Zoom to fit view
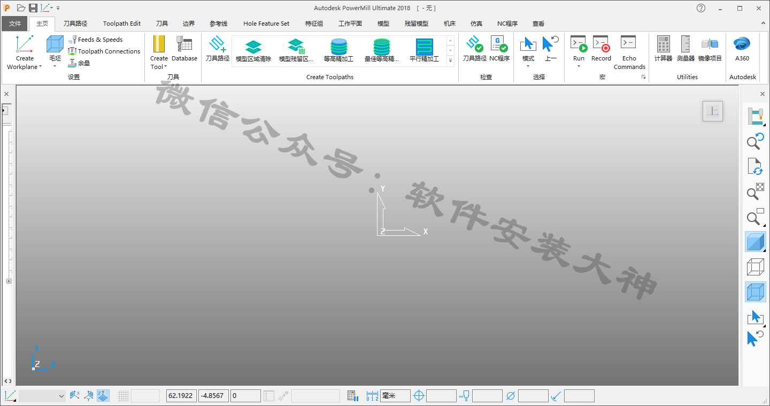This screenshot has height=406, width=770. (755, 191)
